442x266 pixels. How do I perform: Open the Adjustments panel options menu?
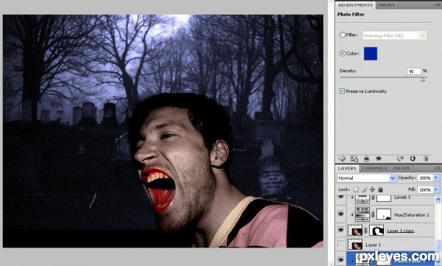click(x=437, y=5)
